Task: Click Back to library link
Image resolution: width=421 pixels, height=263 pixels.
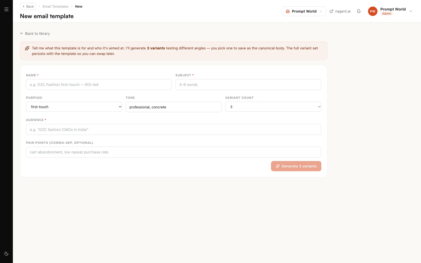Action: tap(35, 34)
